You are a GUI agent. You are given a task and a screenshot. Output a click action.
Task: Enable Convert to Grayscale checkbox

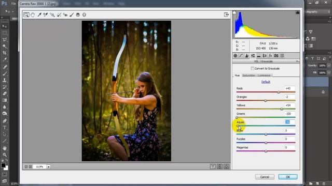[253, 68]
